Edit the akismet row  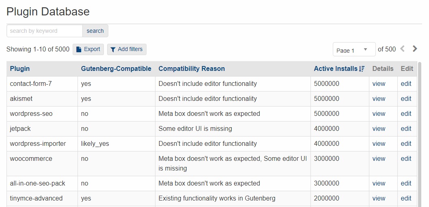(406, 98)
